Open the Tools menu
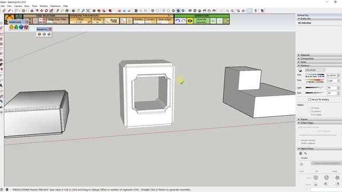The height and width of the screenshot is (192, 342). coord(35,6)
